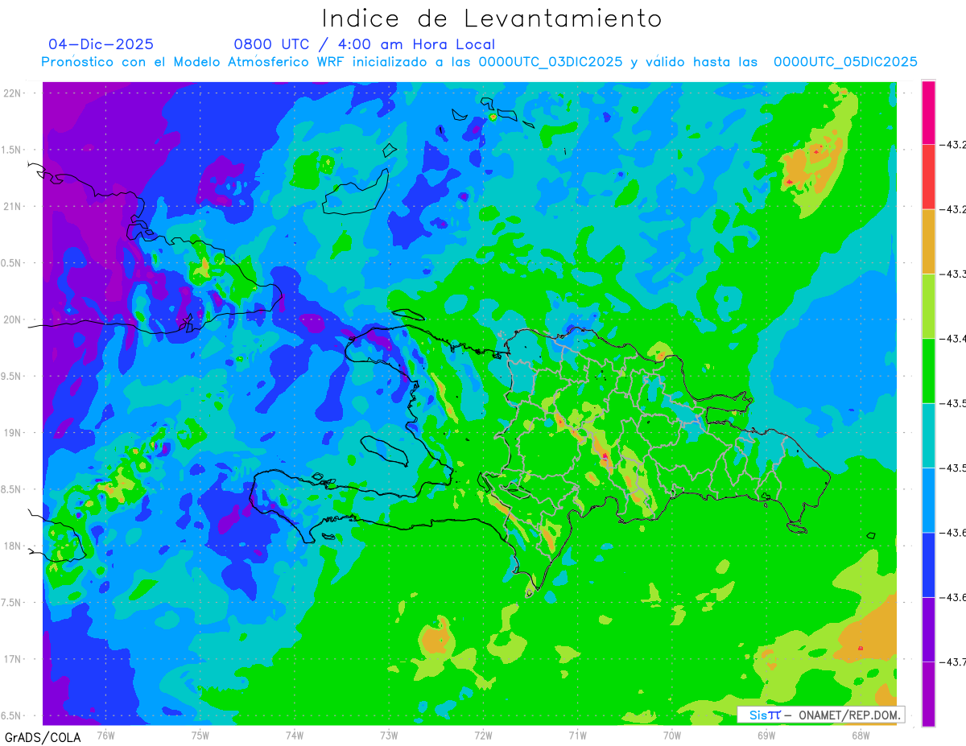Click the "22N" latitude label
The height and width of the screenshot is (746, 966).
[14, 93]
